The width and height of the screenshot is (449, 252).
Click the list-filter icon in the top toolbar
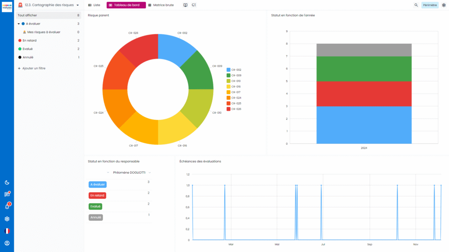point(193,5)
